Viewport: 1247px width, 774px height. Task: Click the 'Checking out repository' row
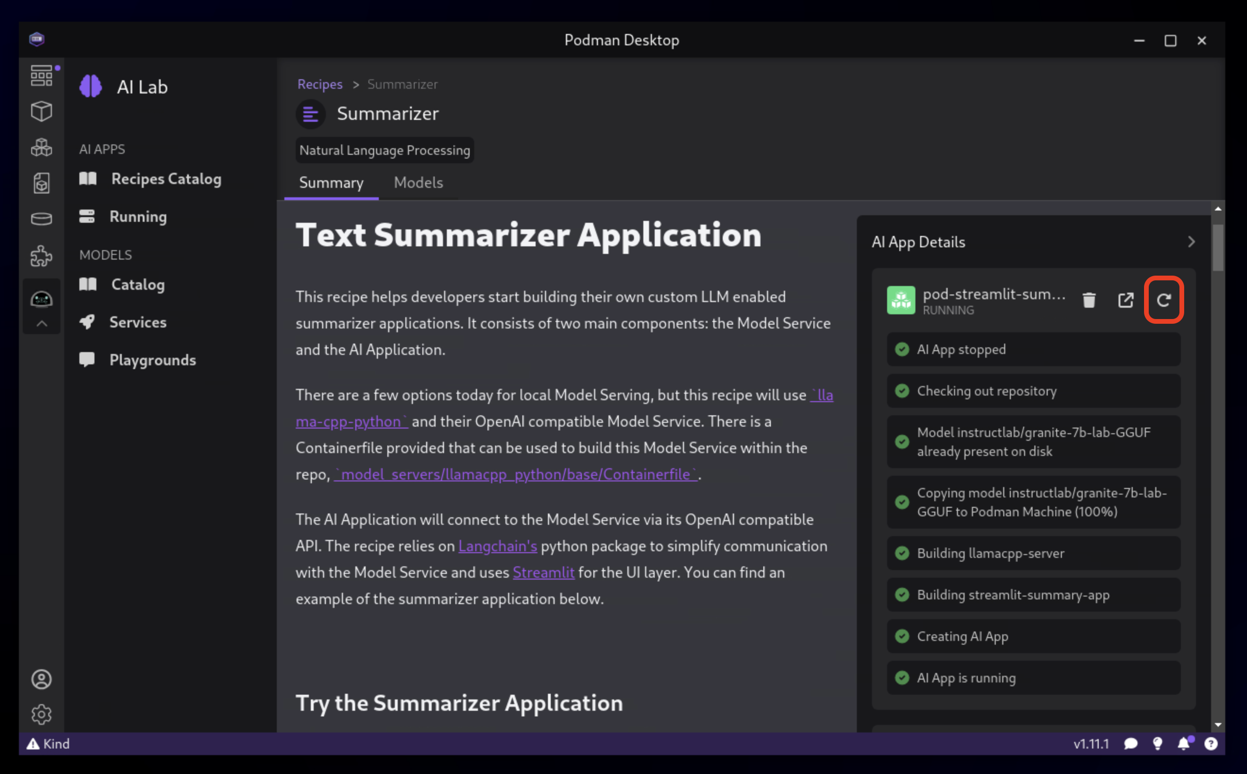1033,391
